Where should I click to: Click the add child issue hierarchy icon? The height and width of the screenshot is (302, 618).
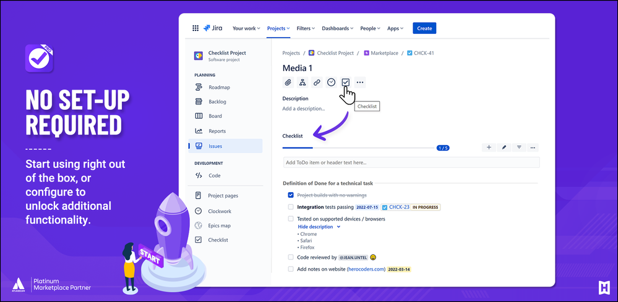point(303,82)
